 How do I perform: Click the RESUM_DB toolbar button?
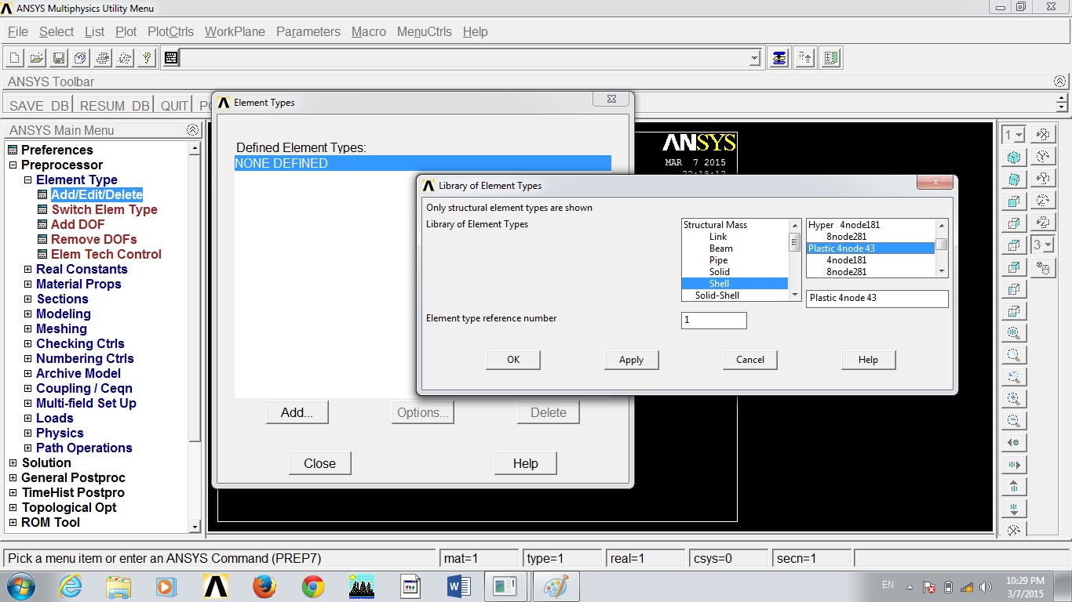tap(114, 106)
